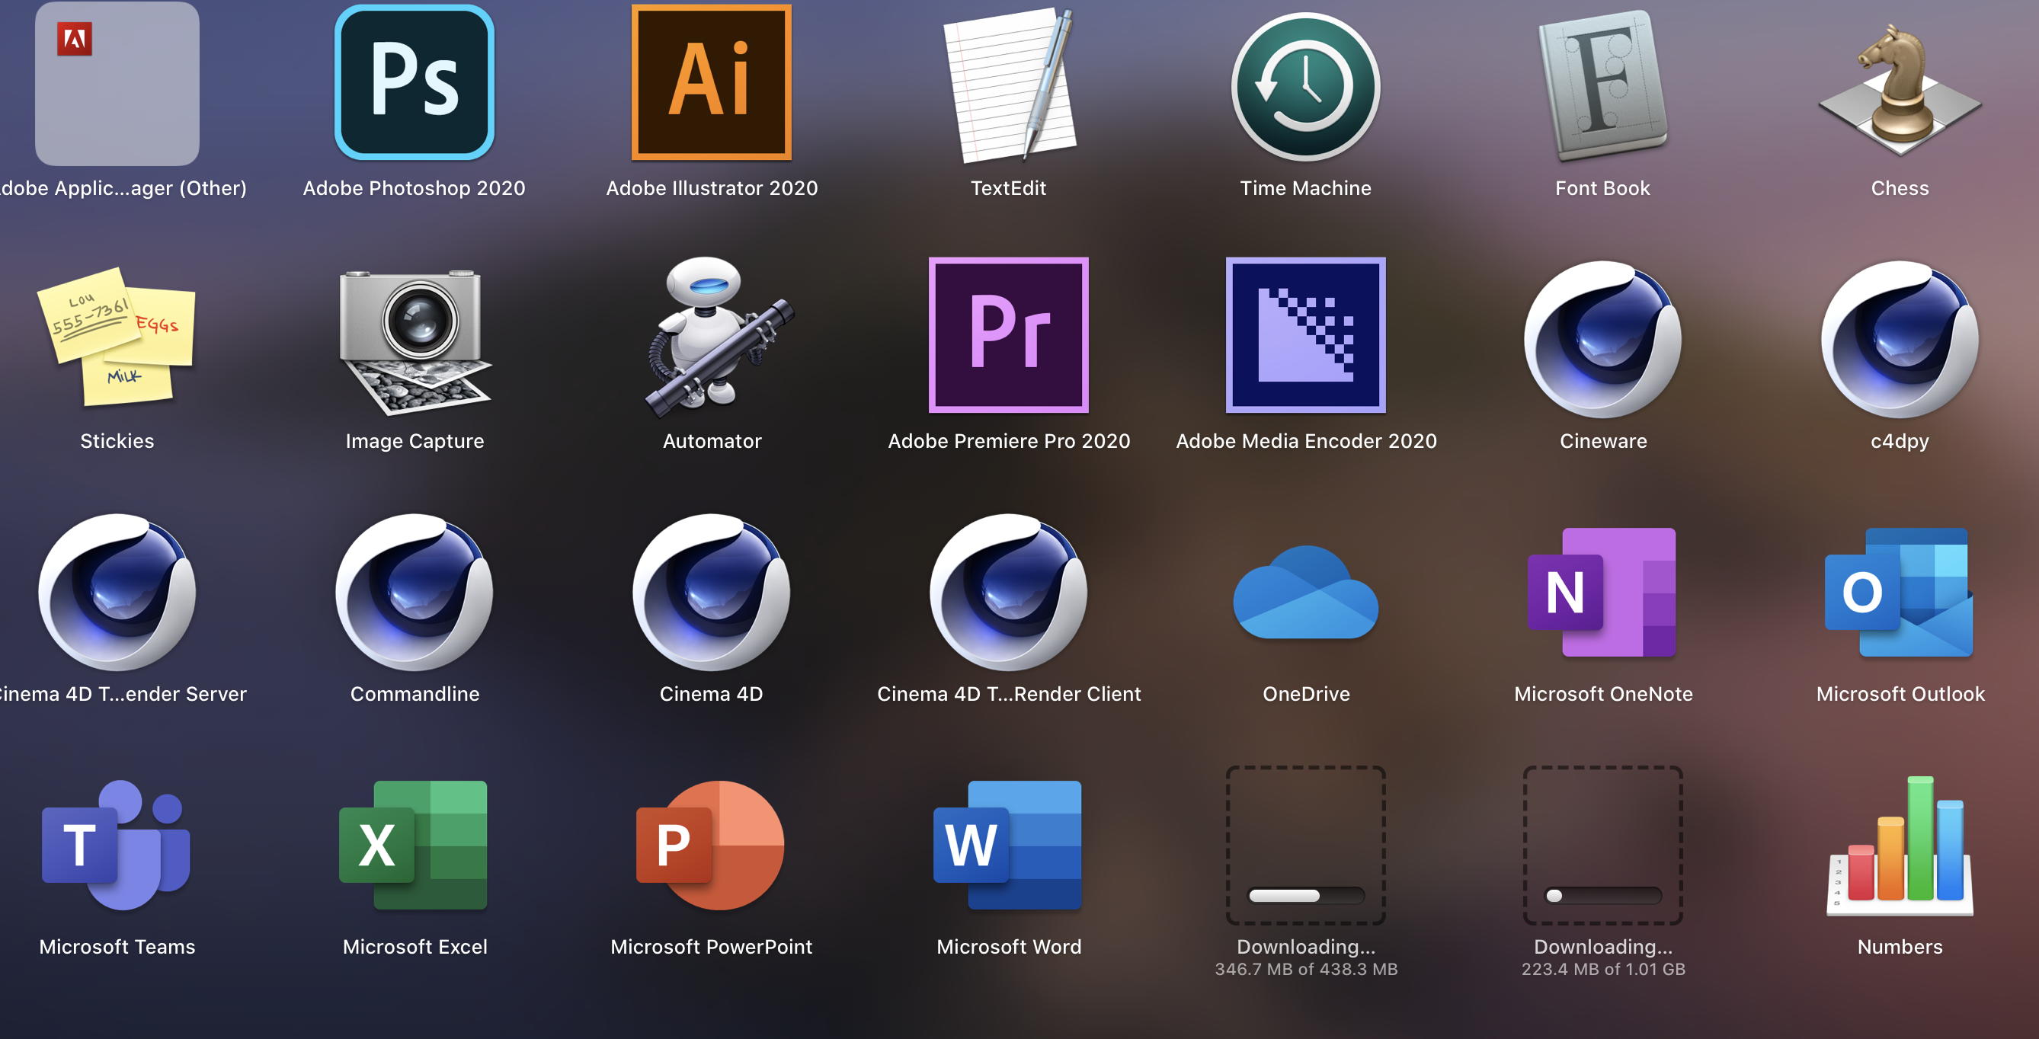Open Microsoft Teams

point(117,844)
